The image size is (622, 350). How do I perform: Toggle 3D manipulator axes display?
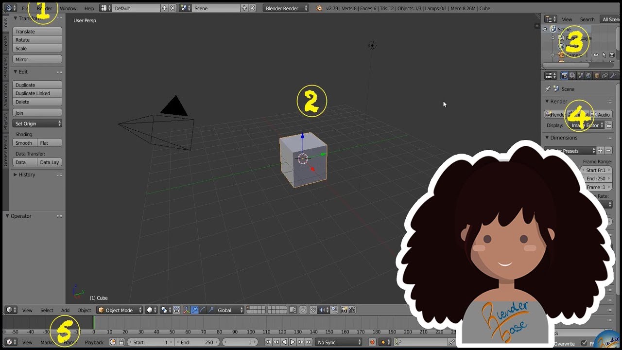(186, 310)
